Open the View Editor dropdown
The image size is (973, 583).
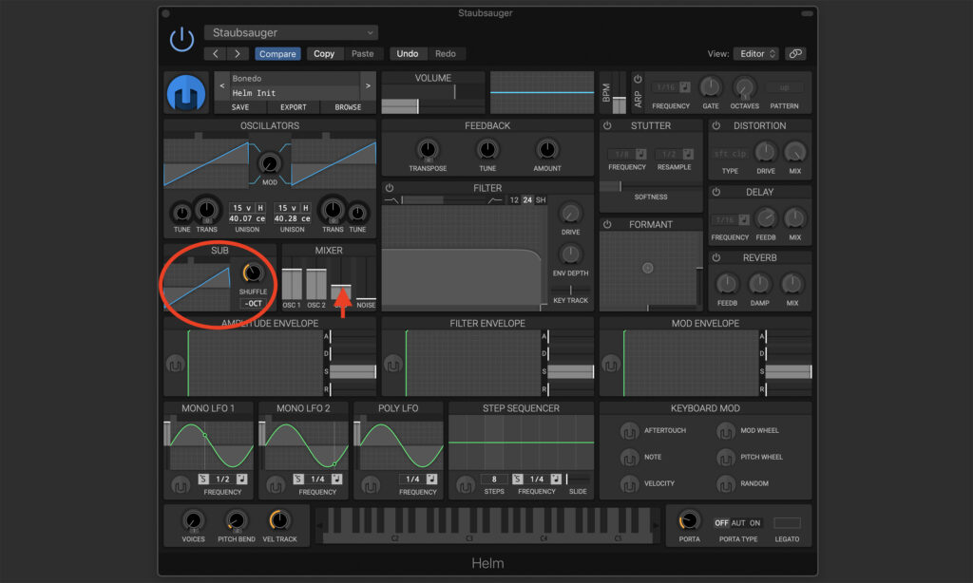coord(755,54)
